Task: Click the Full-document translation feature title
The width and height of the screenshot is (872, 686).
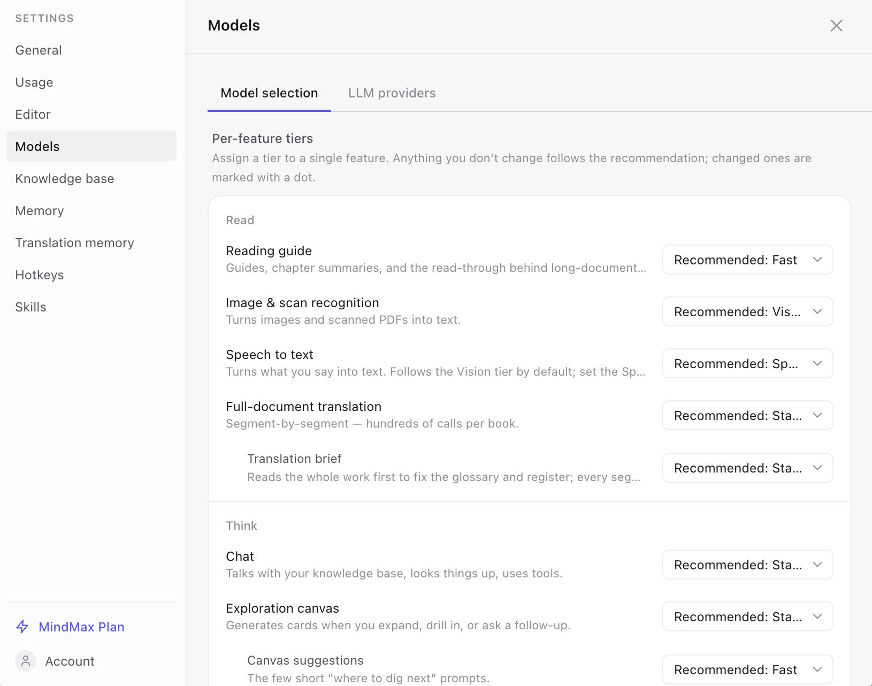Action: (303, 407)
